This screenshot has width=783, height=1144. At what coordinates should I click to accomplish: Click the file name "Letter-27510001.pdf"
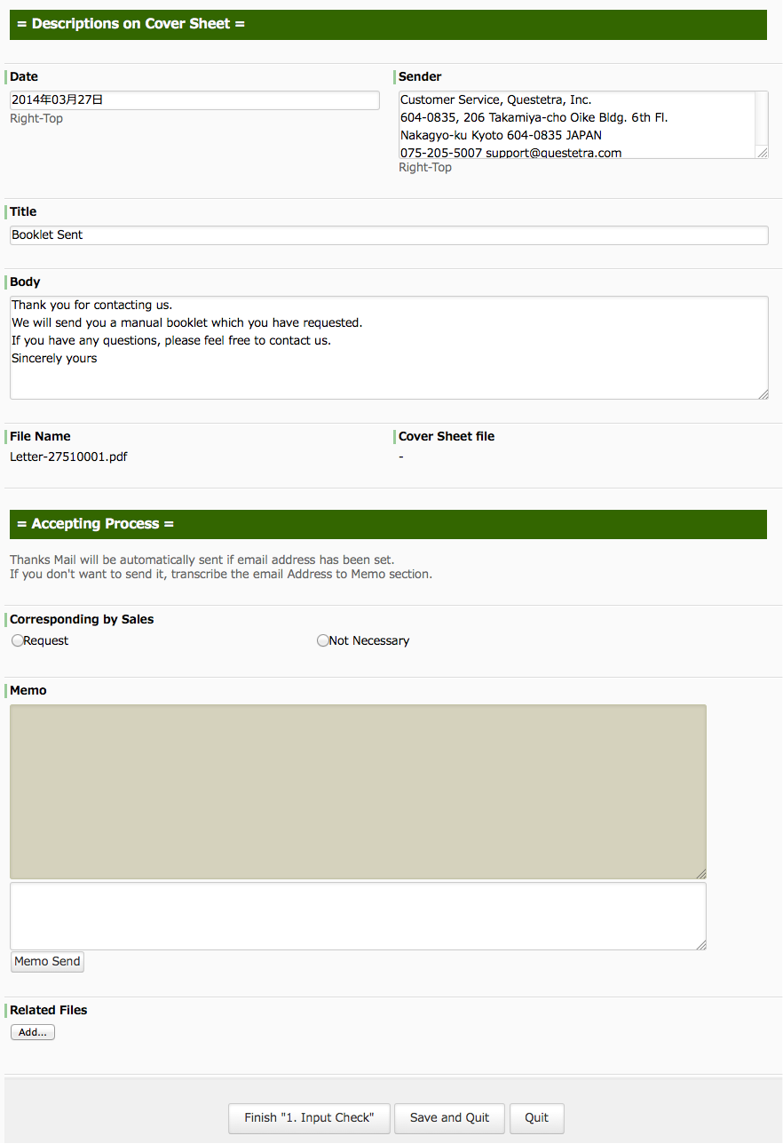(67, 457)
